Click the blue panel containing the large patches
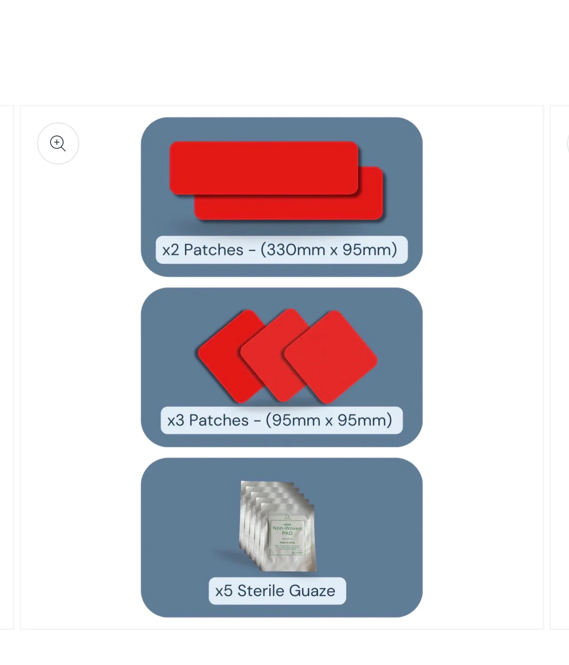Screen dimensions: 569x665 point(281,197)
